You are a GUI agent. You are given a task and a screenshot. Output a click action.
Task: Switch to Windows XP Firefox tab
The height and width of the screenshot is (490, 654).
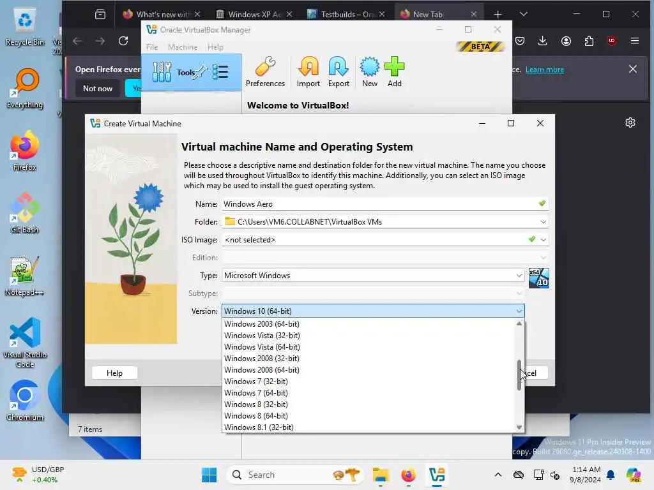[x=254, y=14]
